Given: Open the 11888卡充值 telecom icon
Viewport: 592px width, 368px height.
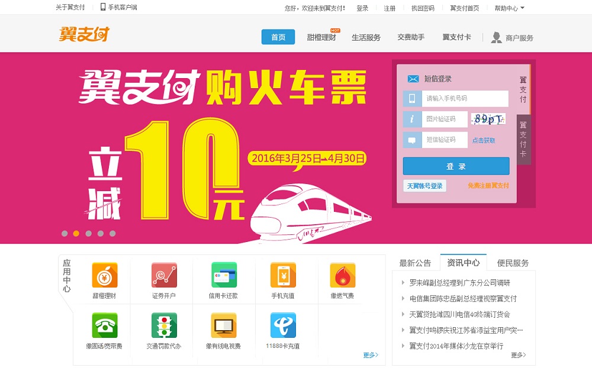Looking at the screenshot, I should [283, 325].
